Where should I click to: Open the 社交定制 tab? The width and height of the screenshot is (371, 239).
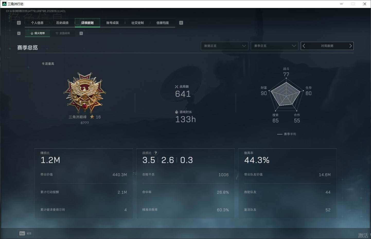[138, 23]
